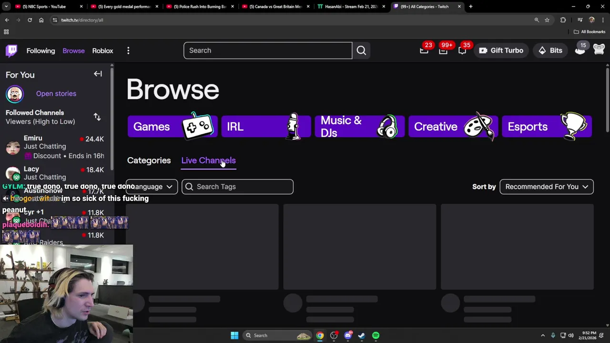This screenshot has width=610, height=343.
Task: Open Sort by Recommended For You dropdown
Action: 547,187
